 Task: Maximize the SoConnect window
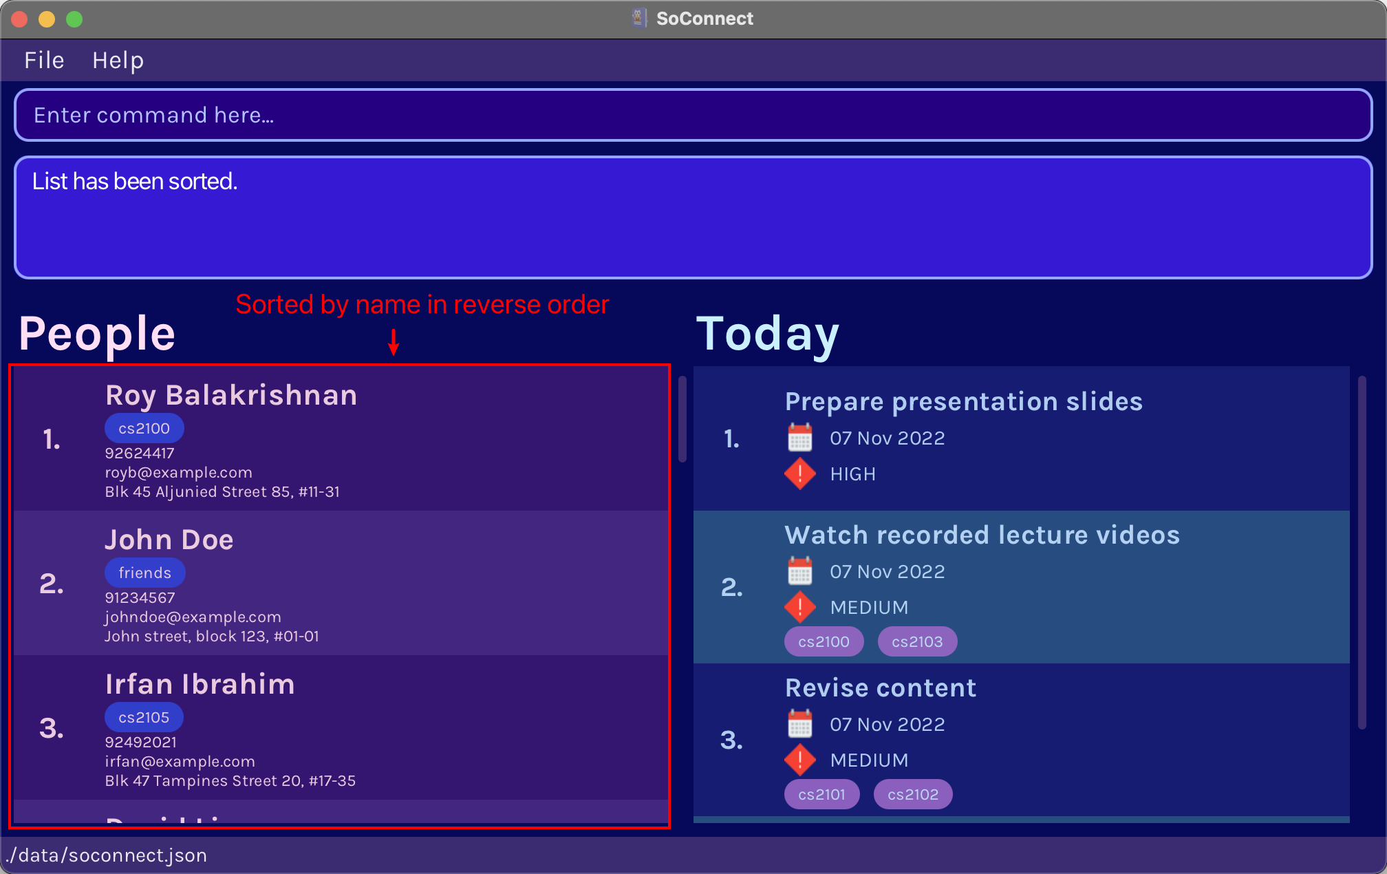[x=74, y=19]
